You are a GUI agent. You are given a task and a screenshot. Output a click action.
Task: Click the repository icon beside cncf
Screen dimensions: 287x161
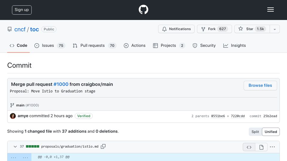click(x=10, y=29)
